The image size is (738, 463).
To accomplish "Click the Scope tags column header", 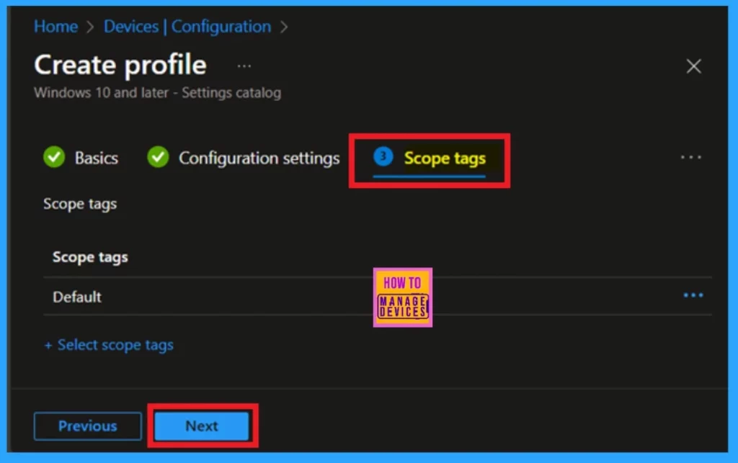I will tap(90, 257).
